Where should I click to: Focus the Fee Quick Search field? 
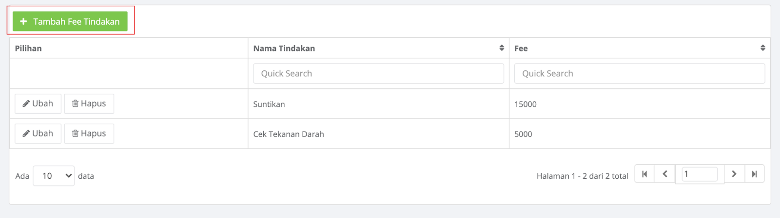pos(640,73)
